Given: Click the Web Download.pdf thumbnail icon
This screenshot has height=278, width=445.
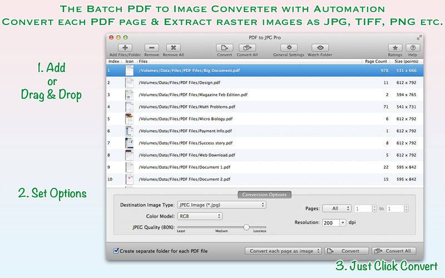Looking at the screenshot, I should click(x=130, y=155).
